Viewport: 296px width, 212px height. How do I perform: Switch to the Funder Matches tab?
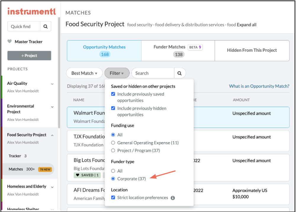(x=178, y=51)
